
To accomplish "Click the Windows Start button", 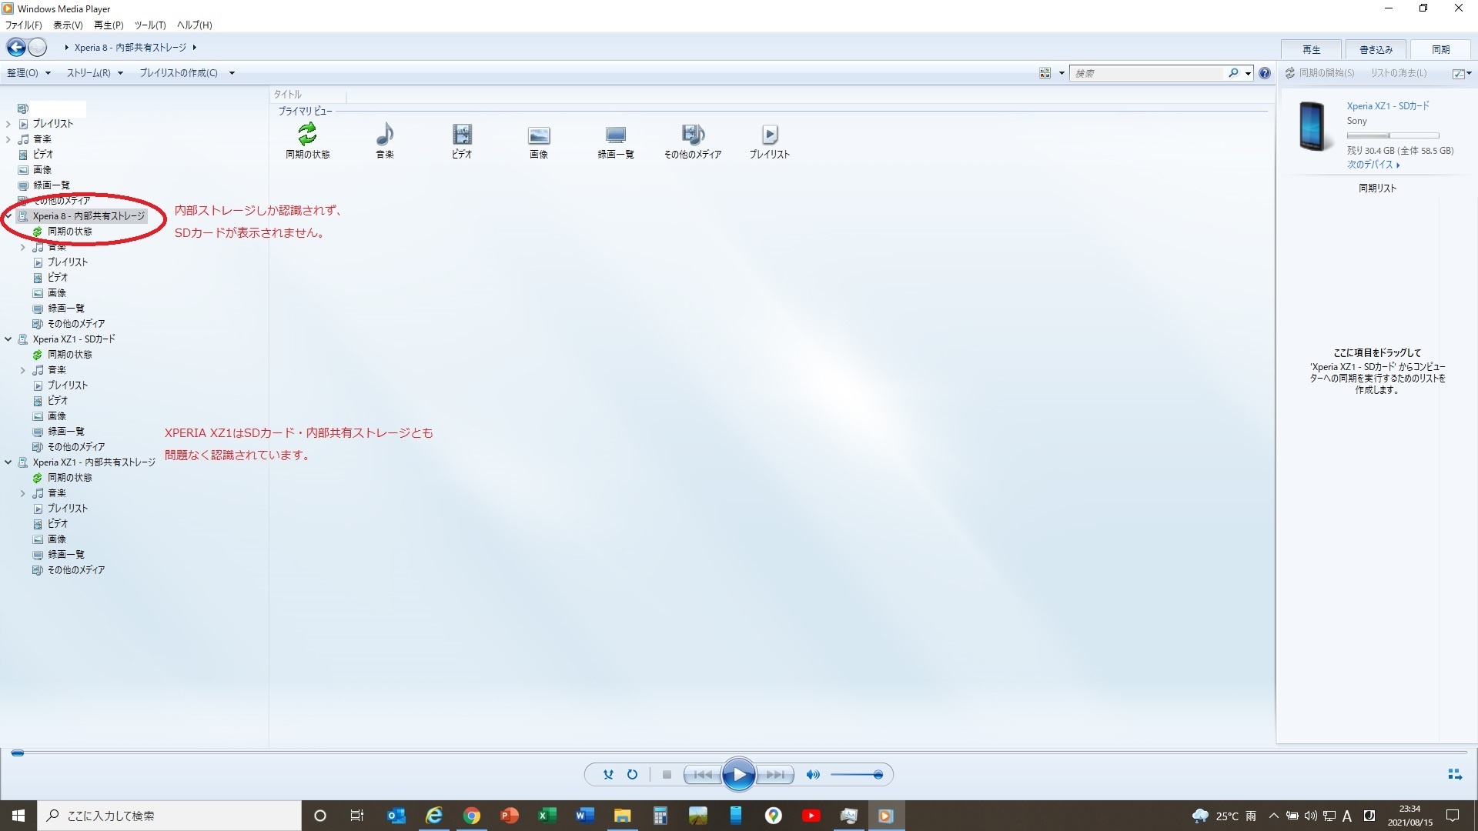I will (x=18, y=816).
